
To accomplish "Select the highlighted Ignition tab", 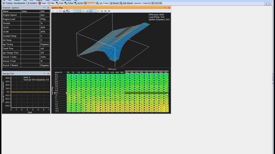I will click(x=89, y=3).
